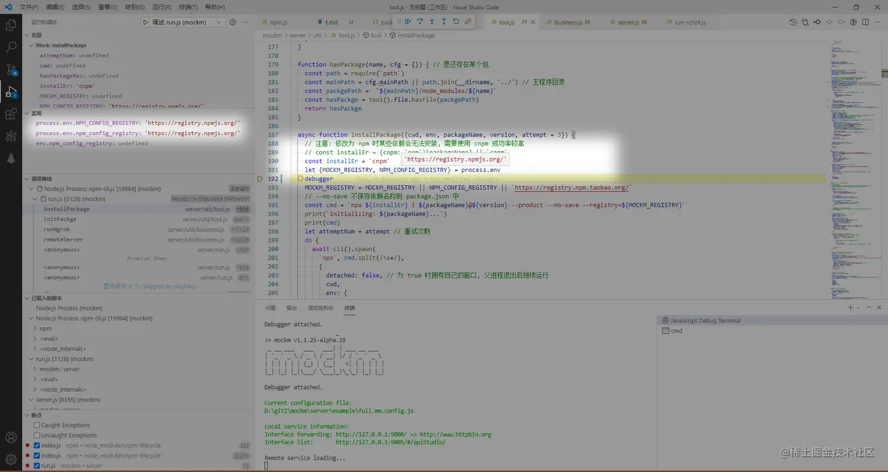Enable Caught Exceptions breakpoint

(x=37, y=425)
